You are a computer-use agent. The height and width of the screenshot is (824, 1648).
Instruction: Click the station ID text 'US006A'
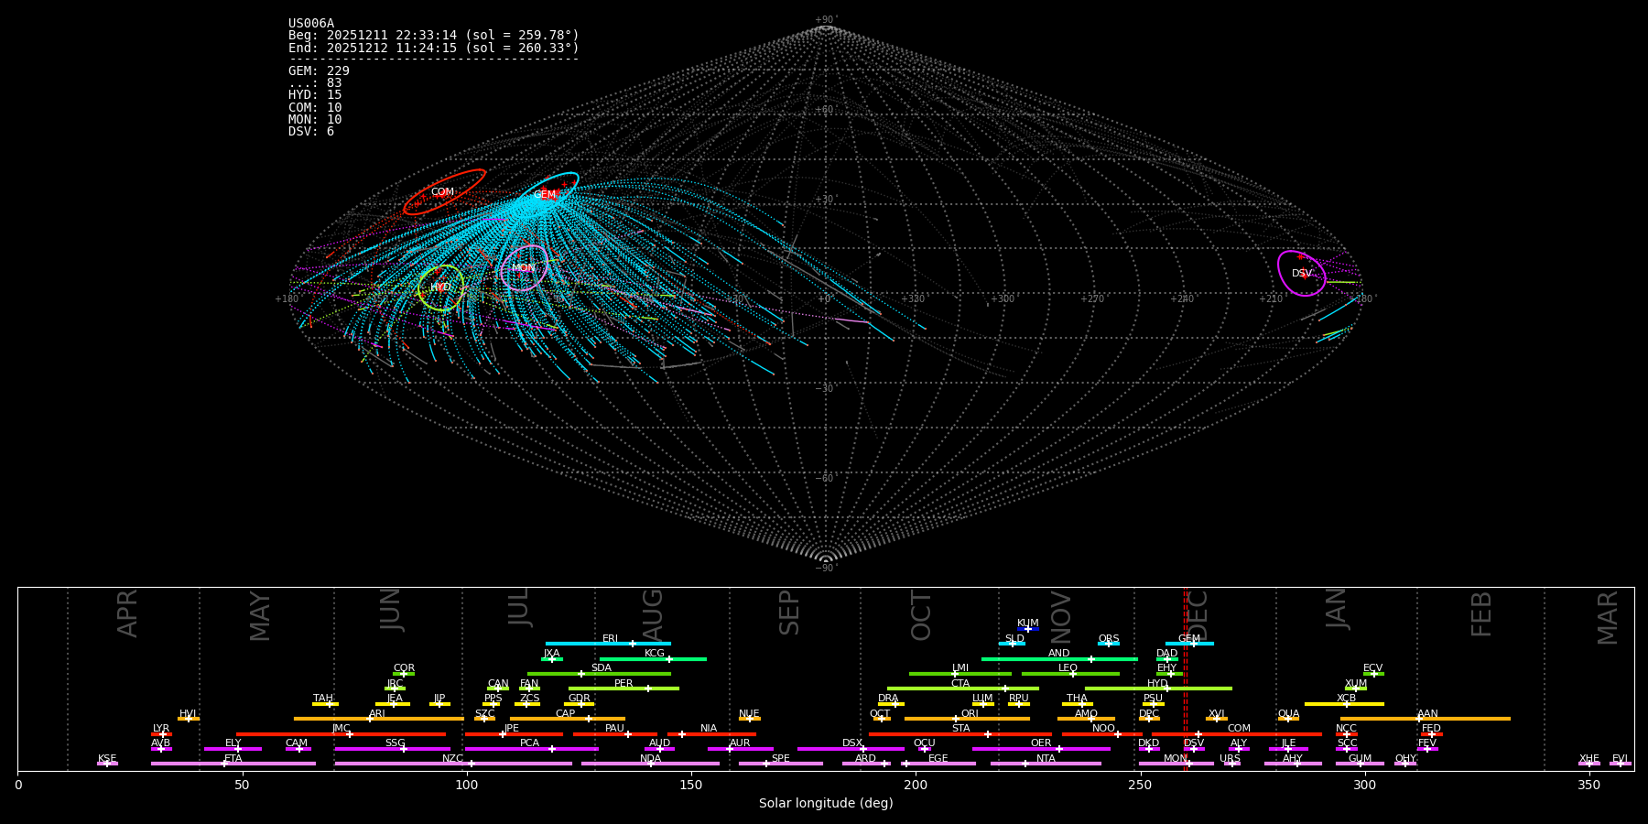(311, 24)
